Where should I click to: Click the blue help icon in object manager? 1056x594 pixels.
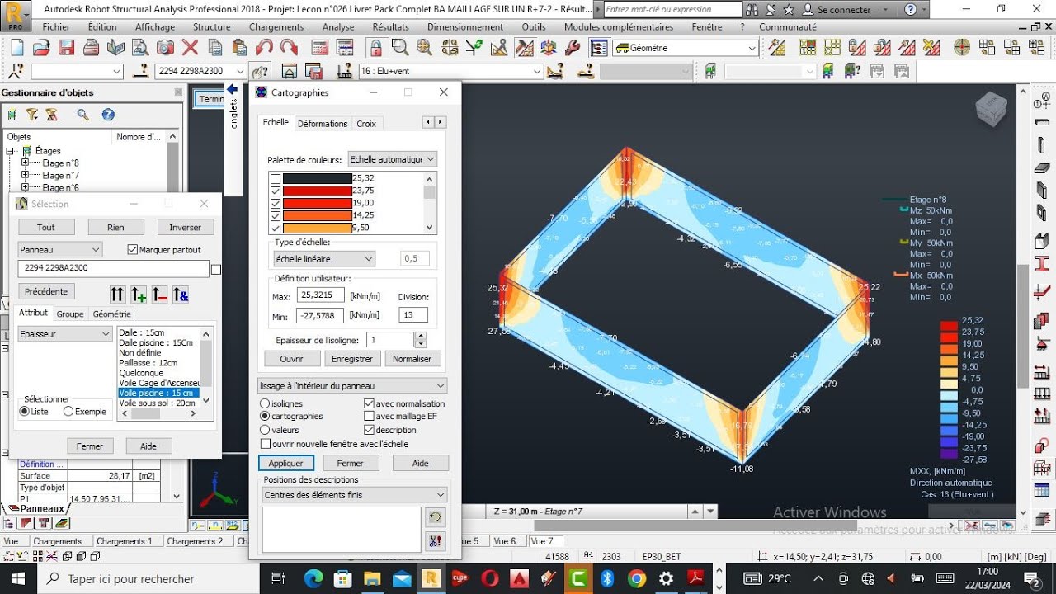click(108, 115)
